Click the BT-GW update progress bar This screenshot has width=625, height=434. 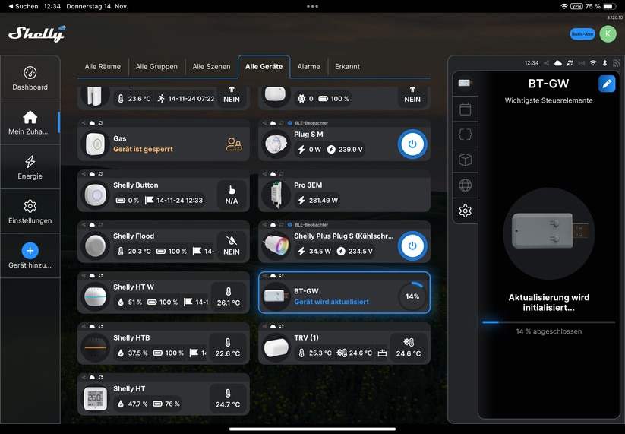548,322
